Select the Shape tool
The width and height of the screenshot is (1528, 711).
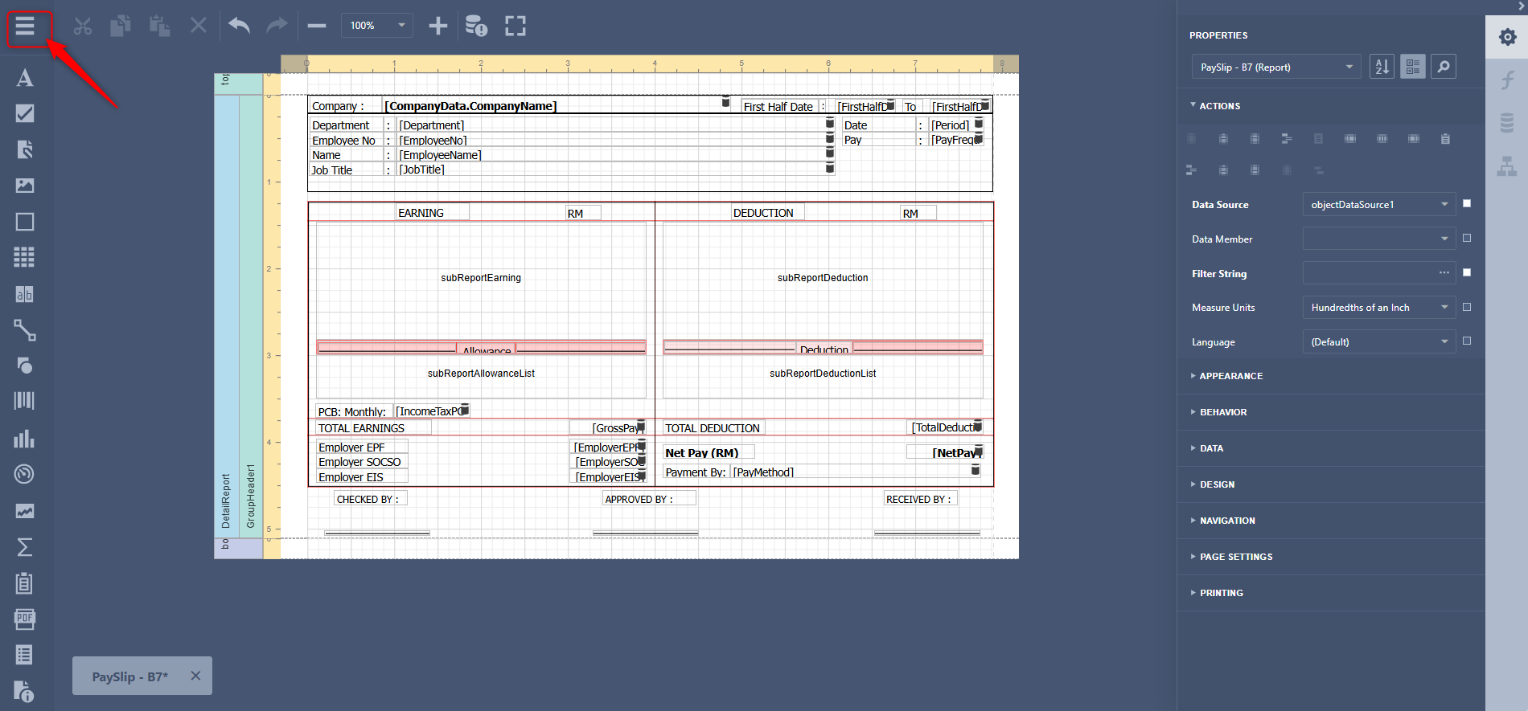25,366
